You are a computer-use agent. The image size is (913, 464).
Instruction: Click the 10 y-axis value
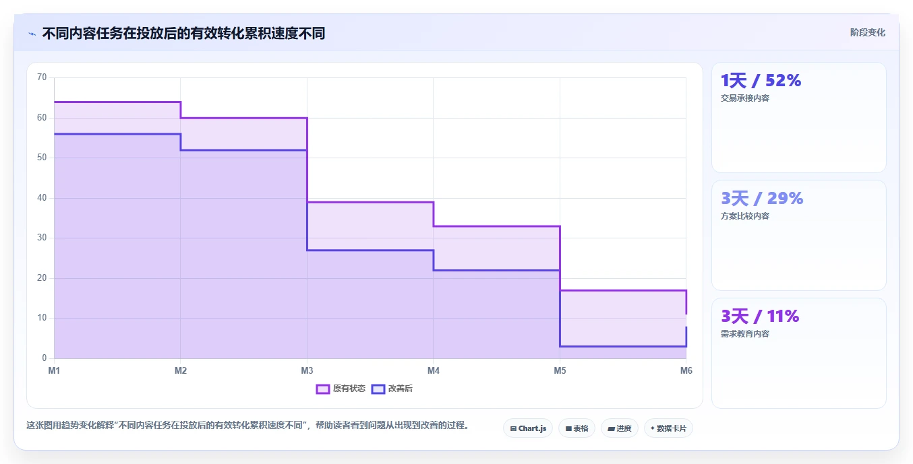tap(42, 318)
